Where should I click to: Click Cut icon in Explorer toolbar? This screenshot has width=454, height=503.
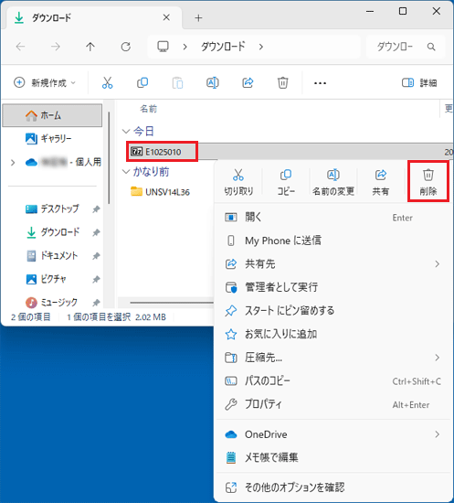[x=107, y=82]
